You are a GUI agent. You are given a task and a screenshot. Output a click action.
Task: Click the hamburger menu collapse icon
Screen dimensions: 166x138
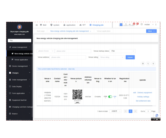(x=37, y=25)
